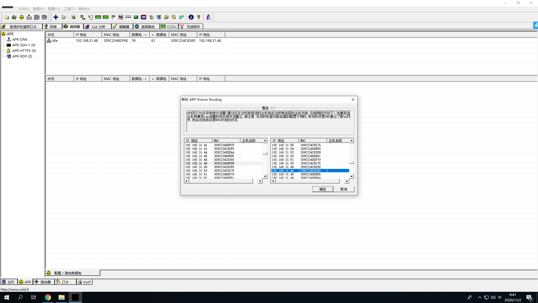Click the recycle-bin remove icon

pos(63,17)
